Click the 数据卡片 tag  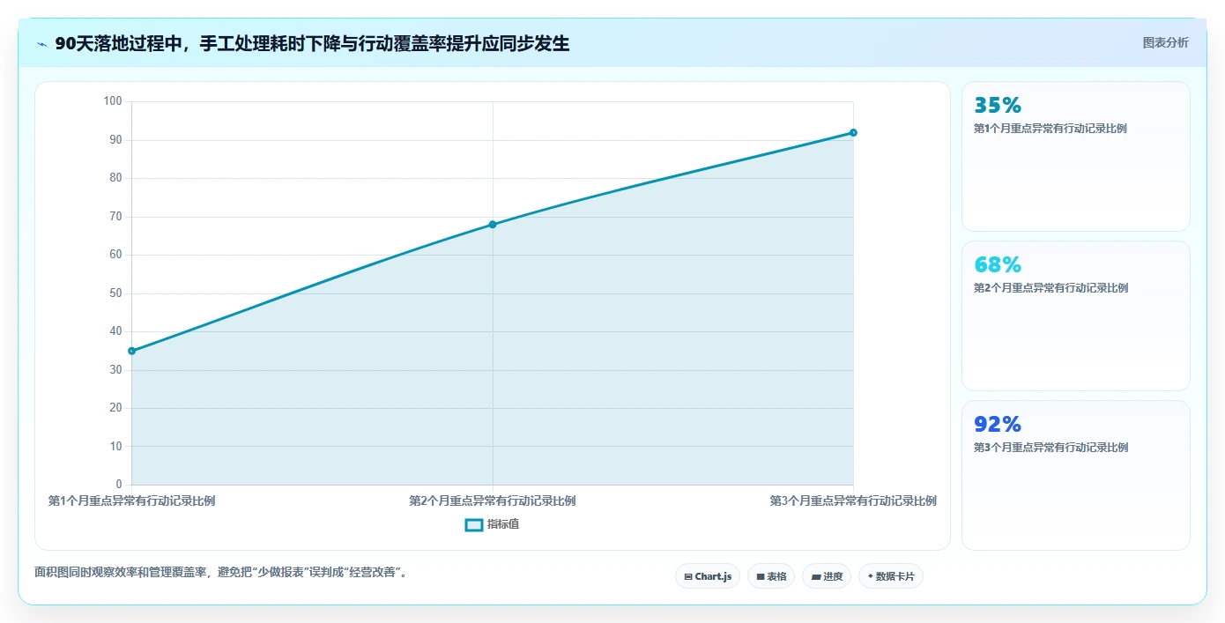(891, 576)
